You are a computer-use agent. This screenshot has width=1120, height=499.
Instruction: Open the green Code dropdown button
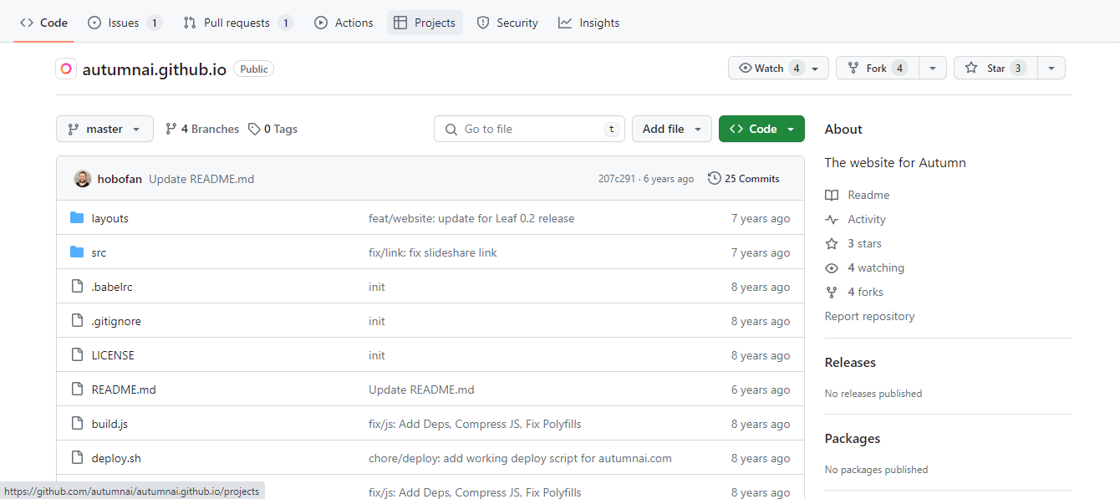(761, 129)
